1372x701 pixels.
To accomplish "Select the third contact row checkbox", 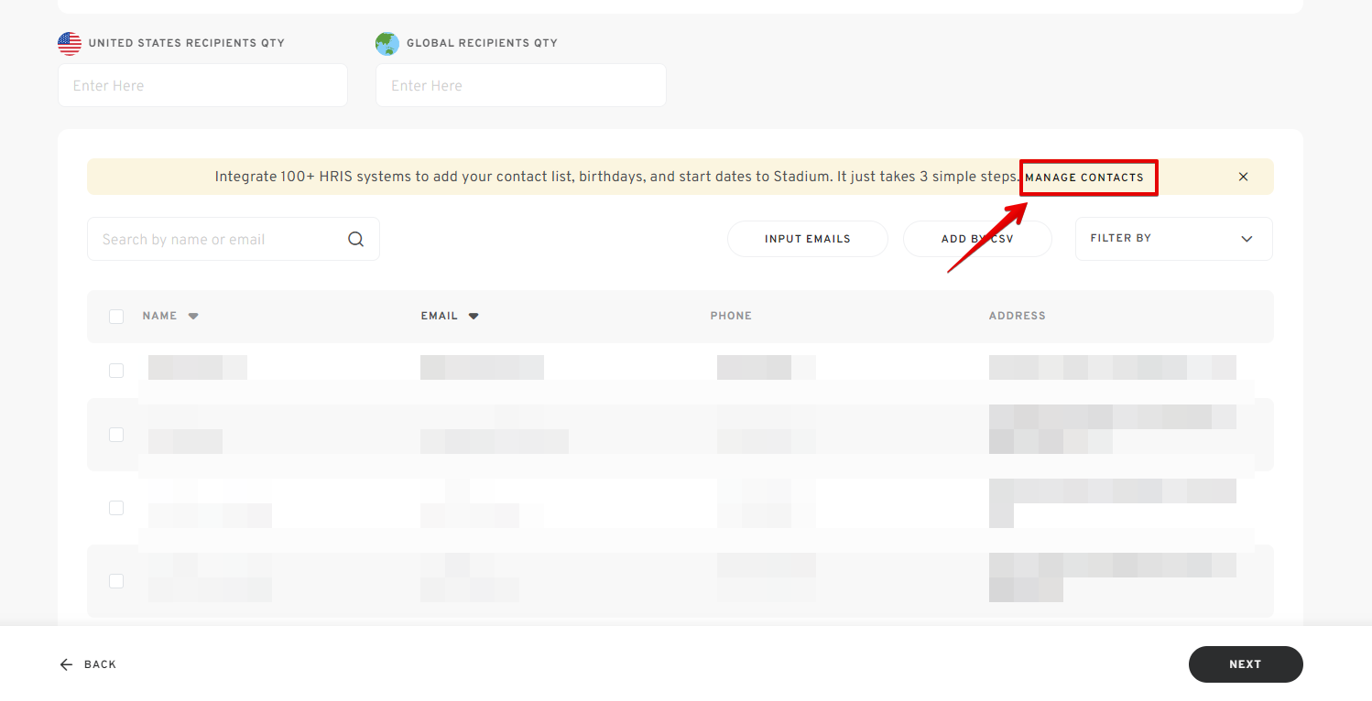I will point(116,508).
